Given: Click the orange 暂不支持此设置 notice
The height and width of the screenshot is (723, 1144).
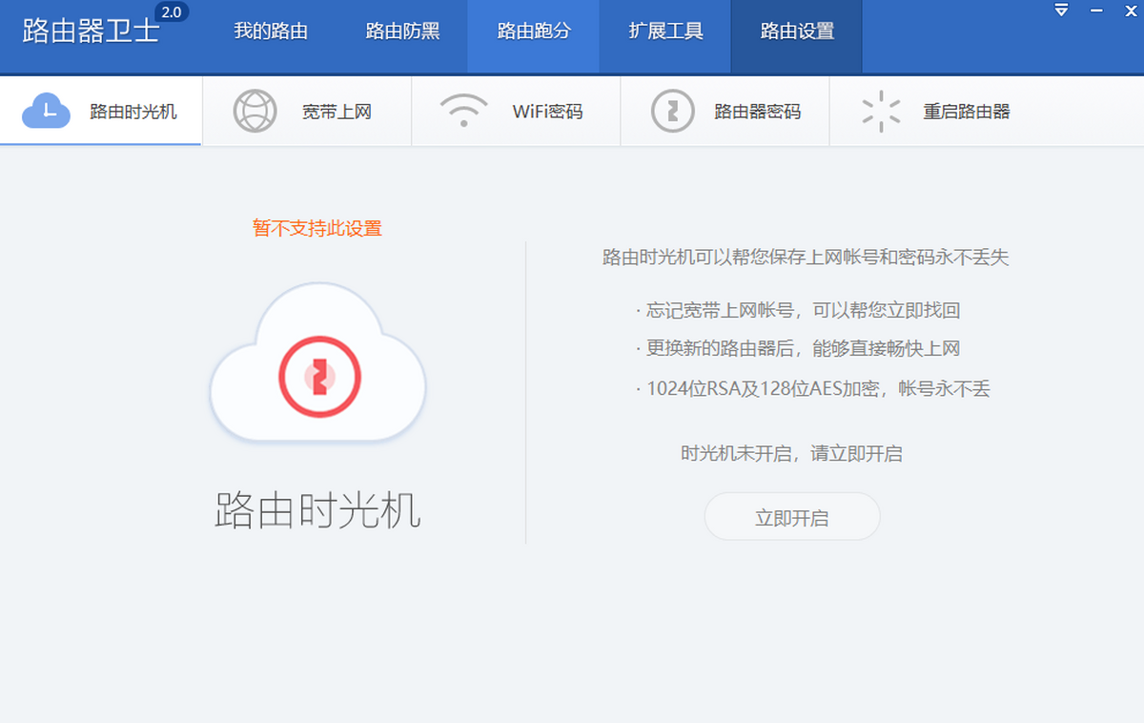Looking at the screenshot, I should pyautogui.click(x=317, y=229).
